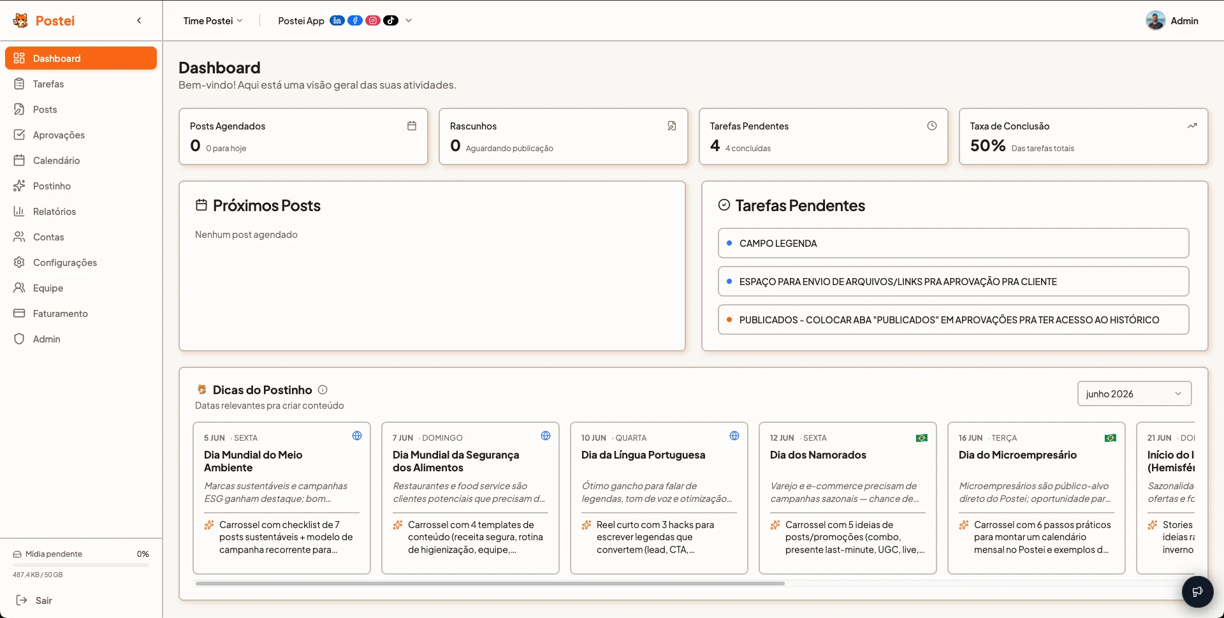Click the Sair logout icon
The image size is (1224, 618).
(22, 600)
